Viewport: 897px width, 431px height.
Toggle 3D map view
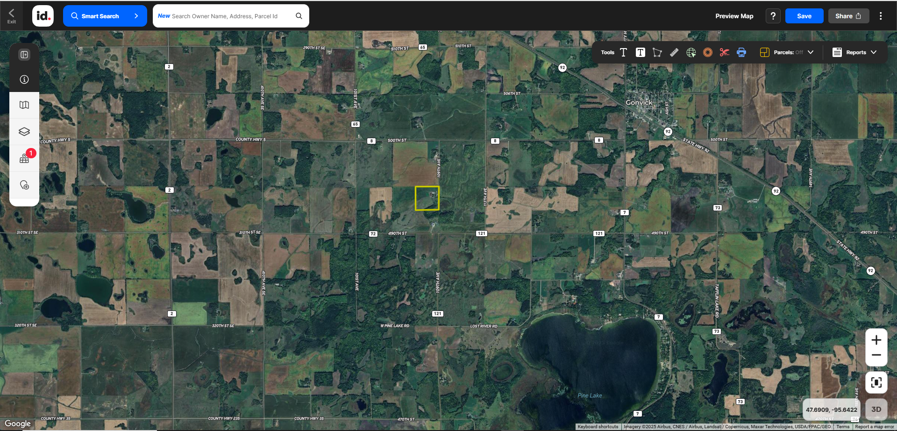(876, 410)
